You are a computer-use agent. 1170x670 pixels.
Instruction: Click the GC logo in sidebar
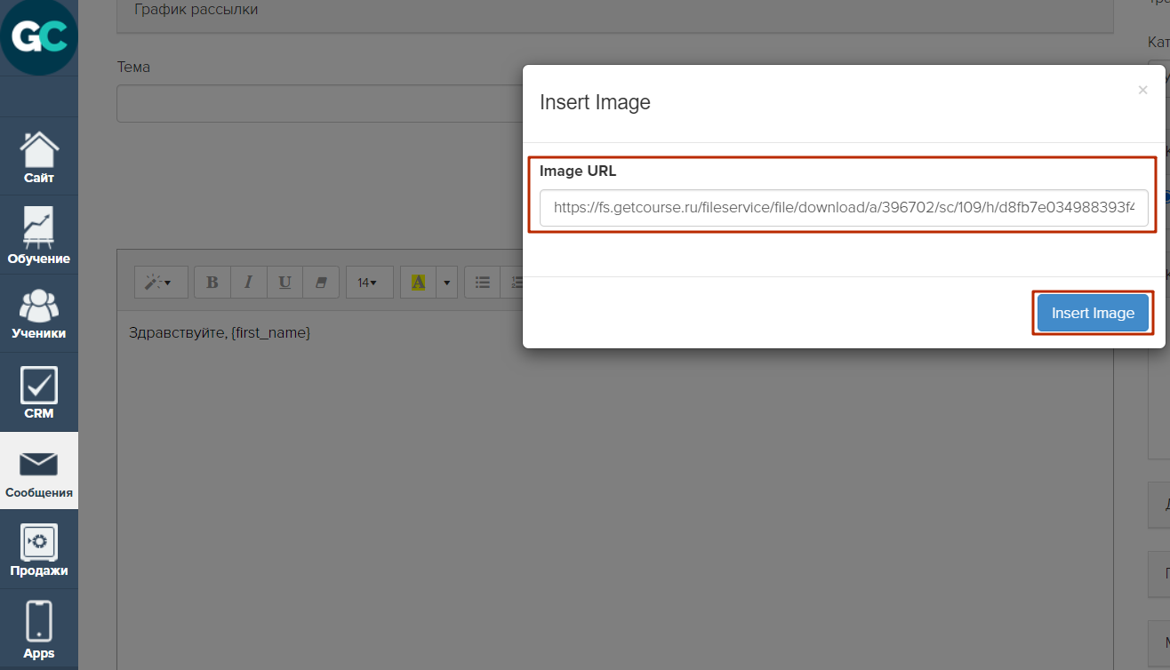coord(39,36)
